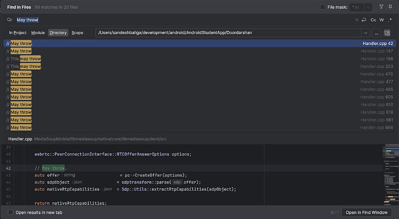Click return nativeRtpCapabilities line

71,203
